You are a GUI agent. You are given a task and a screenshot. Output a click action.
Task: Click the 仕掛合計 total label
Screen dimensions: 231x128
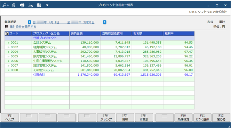pyautogui.click(x=39, y=75)
